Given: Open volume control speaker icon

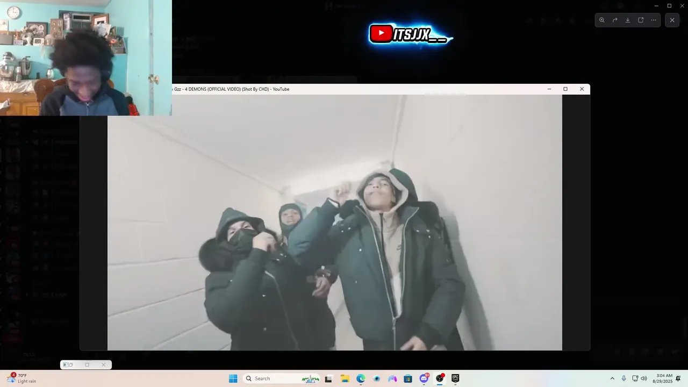Looking at the screenshot, I should (644, 378).
